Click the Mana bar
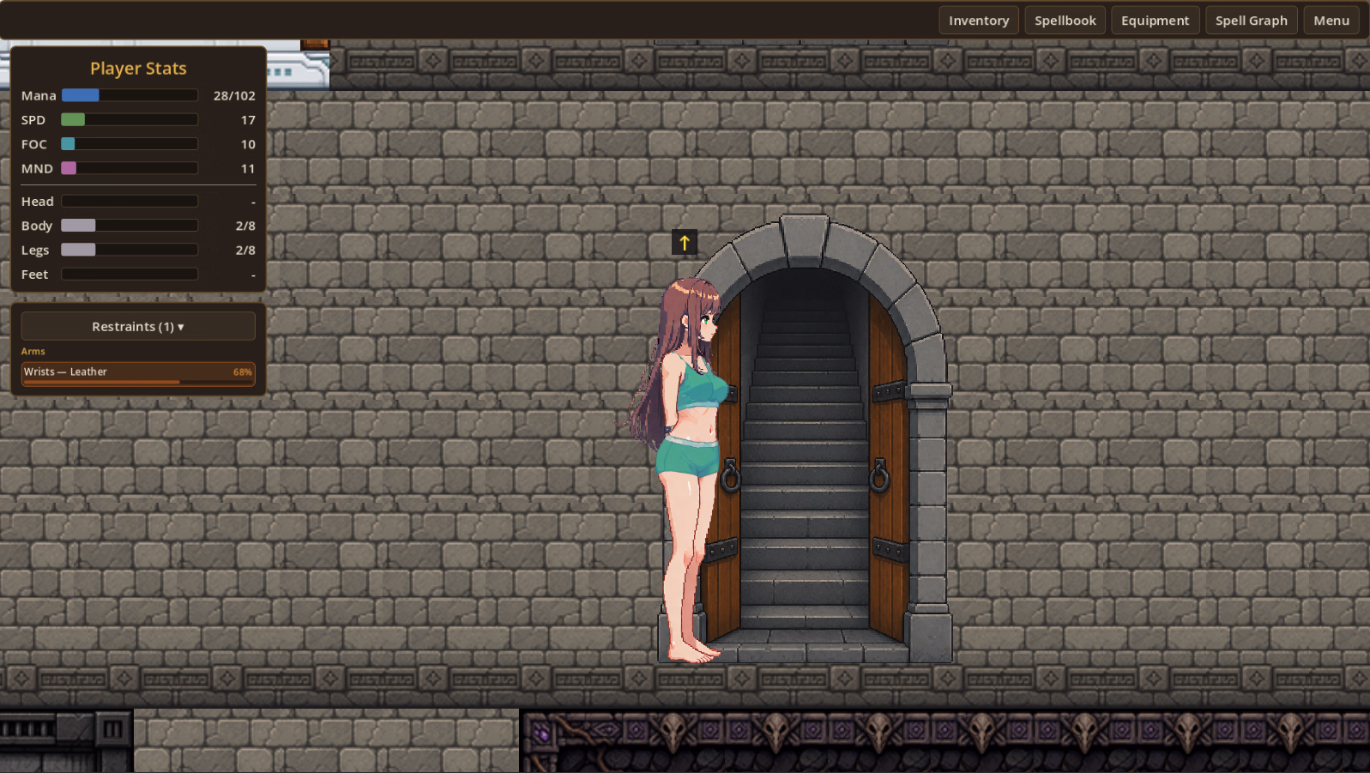Image resolution: width=1370 pixels, height=773 pixels. pos(130,95)
